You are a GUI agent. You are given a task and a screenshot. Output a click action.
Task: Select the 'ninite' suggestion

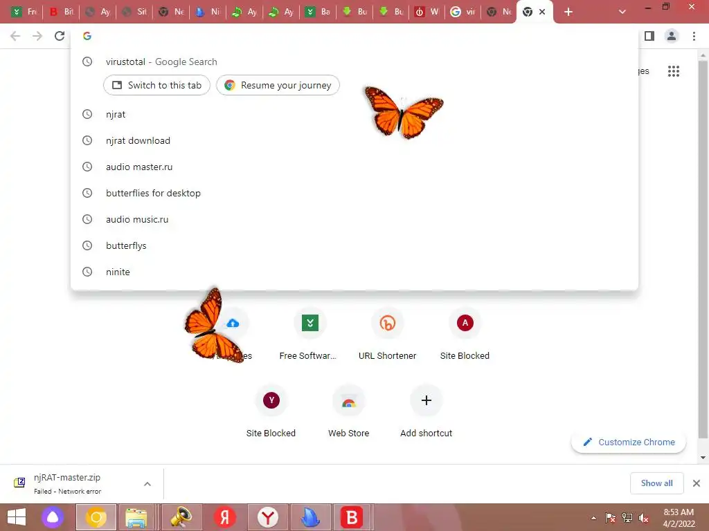coord(354,272)
